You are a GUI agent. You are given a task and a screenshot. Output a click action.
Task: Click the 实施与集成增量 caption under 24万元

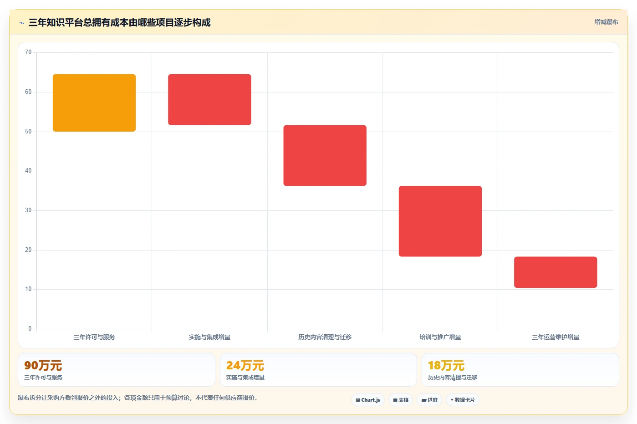(x=245, y=378)
